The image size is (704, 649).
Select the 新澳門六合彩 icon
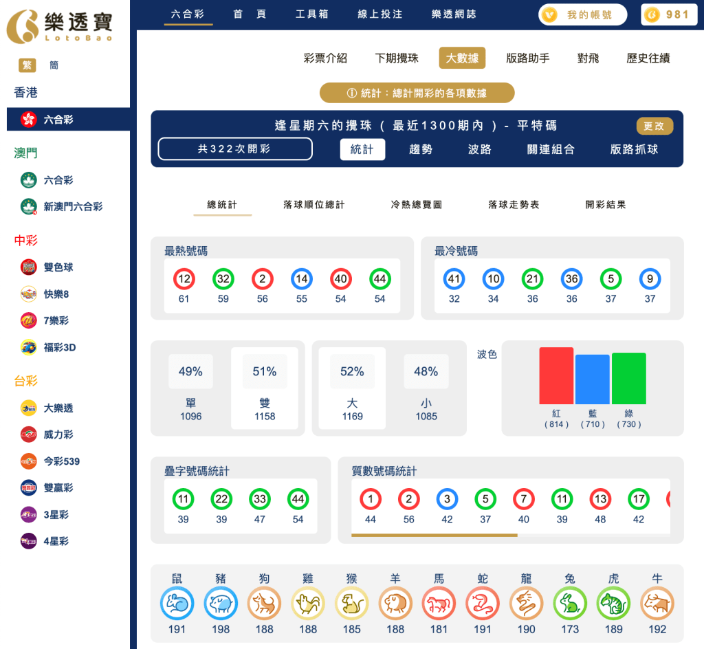[27, 206]
